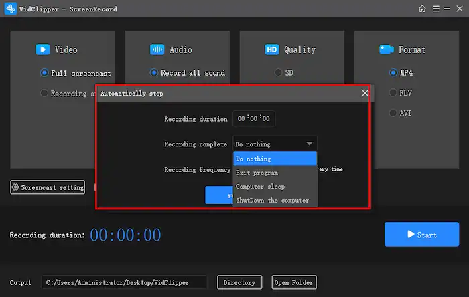Screen dimensions: 469x297
Task: Click the Audio waveform icon
Action: [x=157, y=50]
